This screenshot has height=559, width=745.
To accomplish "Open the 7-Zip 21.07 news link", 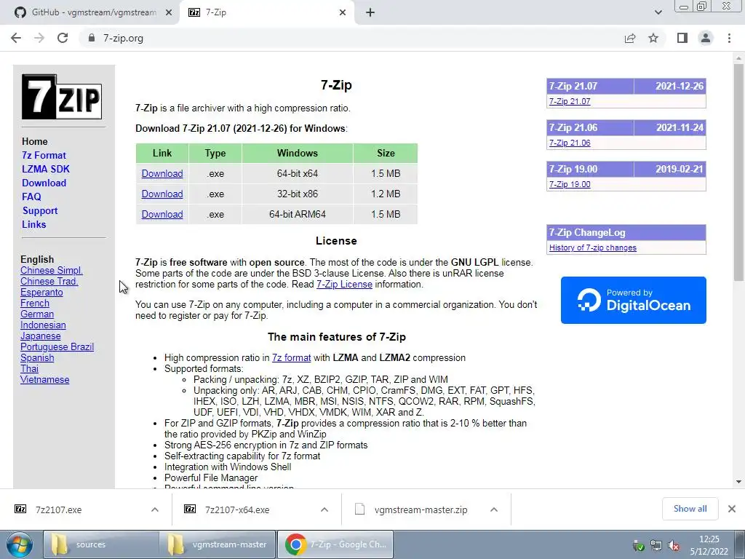I will [570, 101].
